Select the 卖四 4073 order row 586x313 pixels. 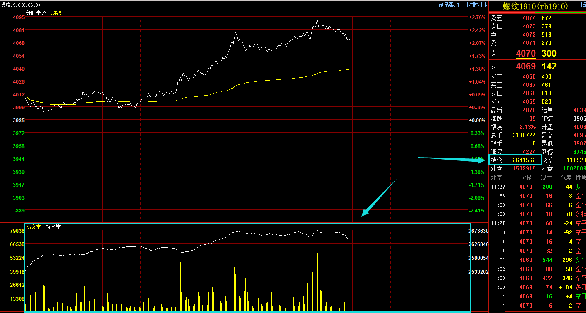click(537, 26)
